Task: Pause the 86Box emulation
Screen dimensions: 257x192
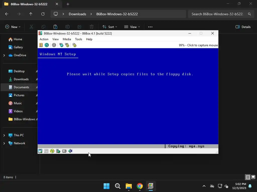Action: pos(41,45)
